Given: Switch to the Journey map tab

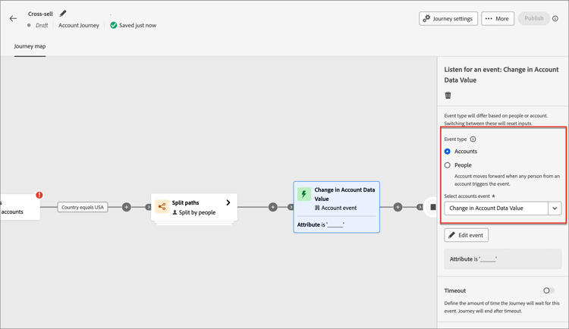Looking at the screenshot, I should pyautogui.click(x=30, y=46).
